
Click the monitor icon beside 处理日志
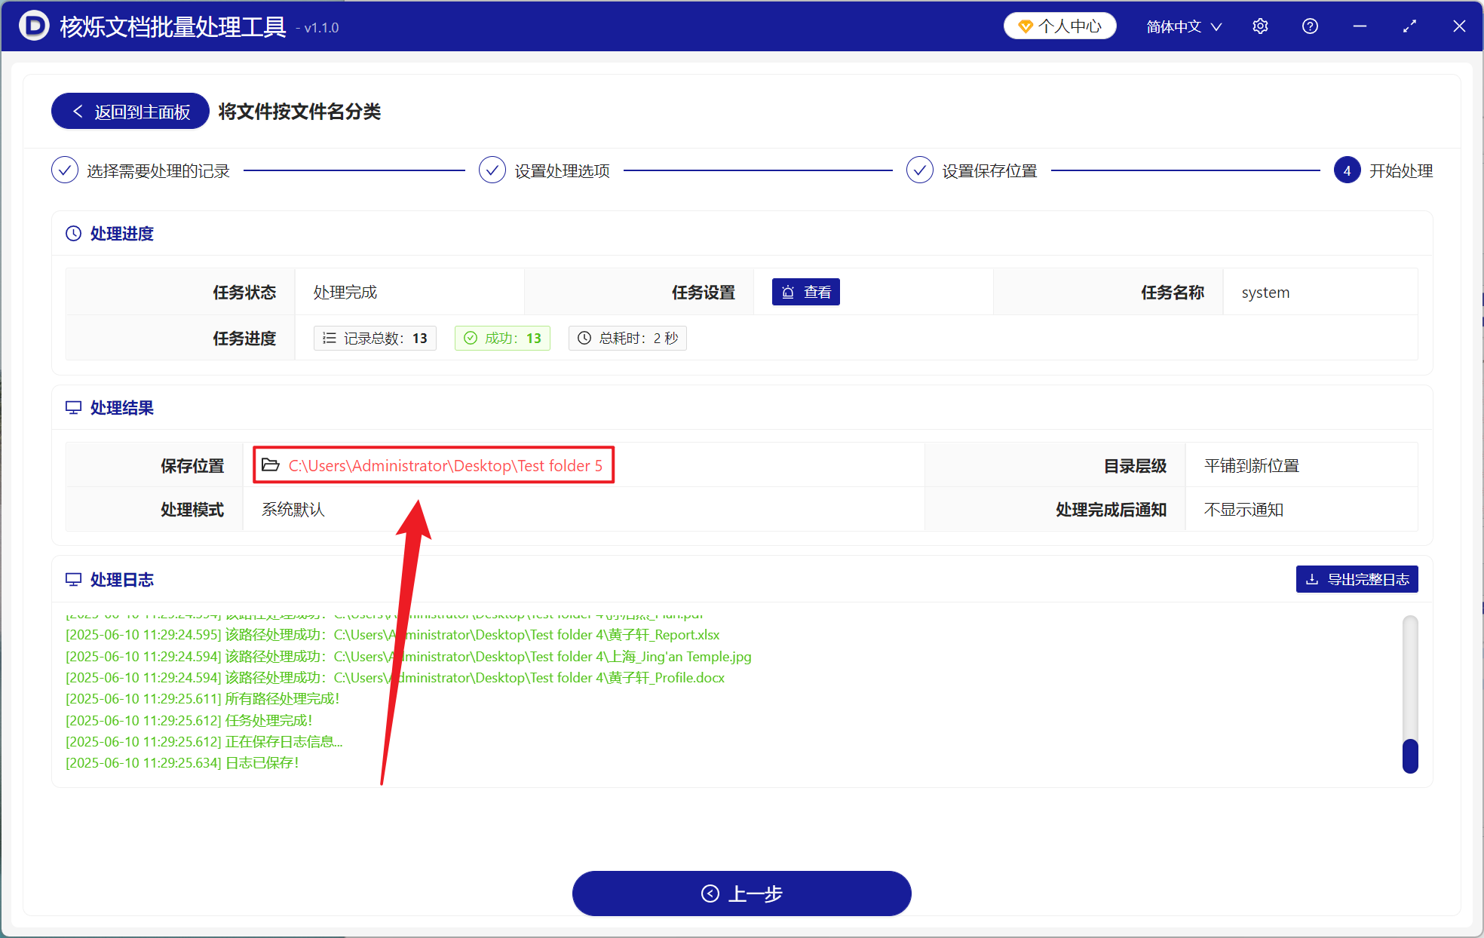pos(72,579)
